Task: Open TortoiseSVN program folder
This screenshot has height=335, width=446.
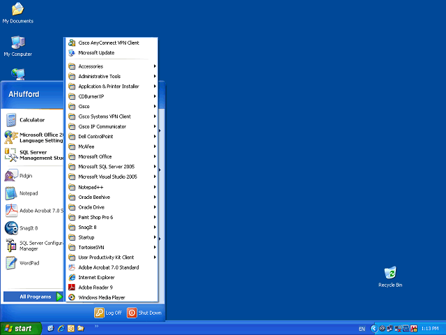Action: [x=111, y=247]
